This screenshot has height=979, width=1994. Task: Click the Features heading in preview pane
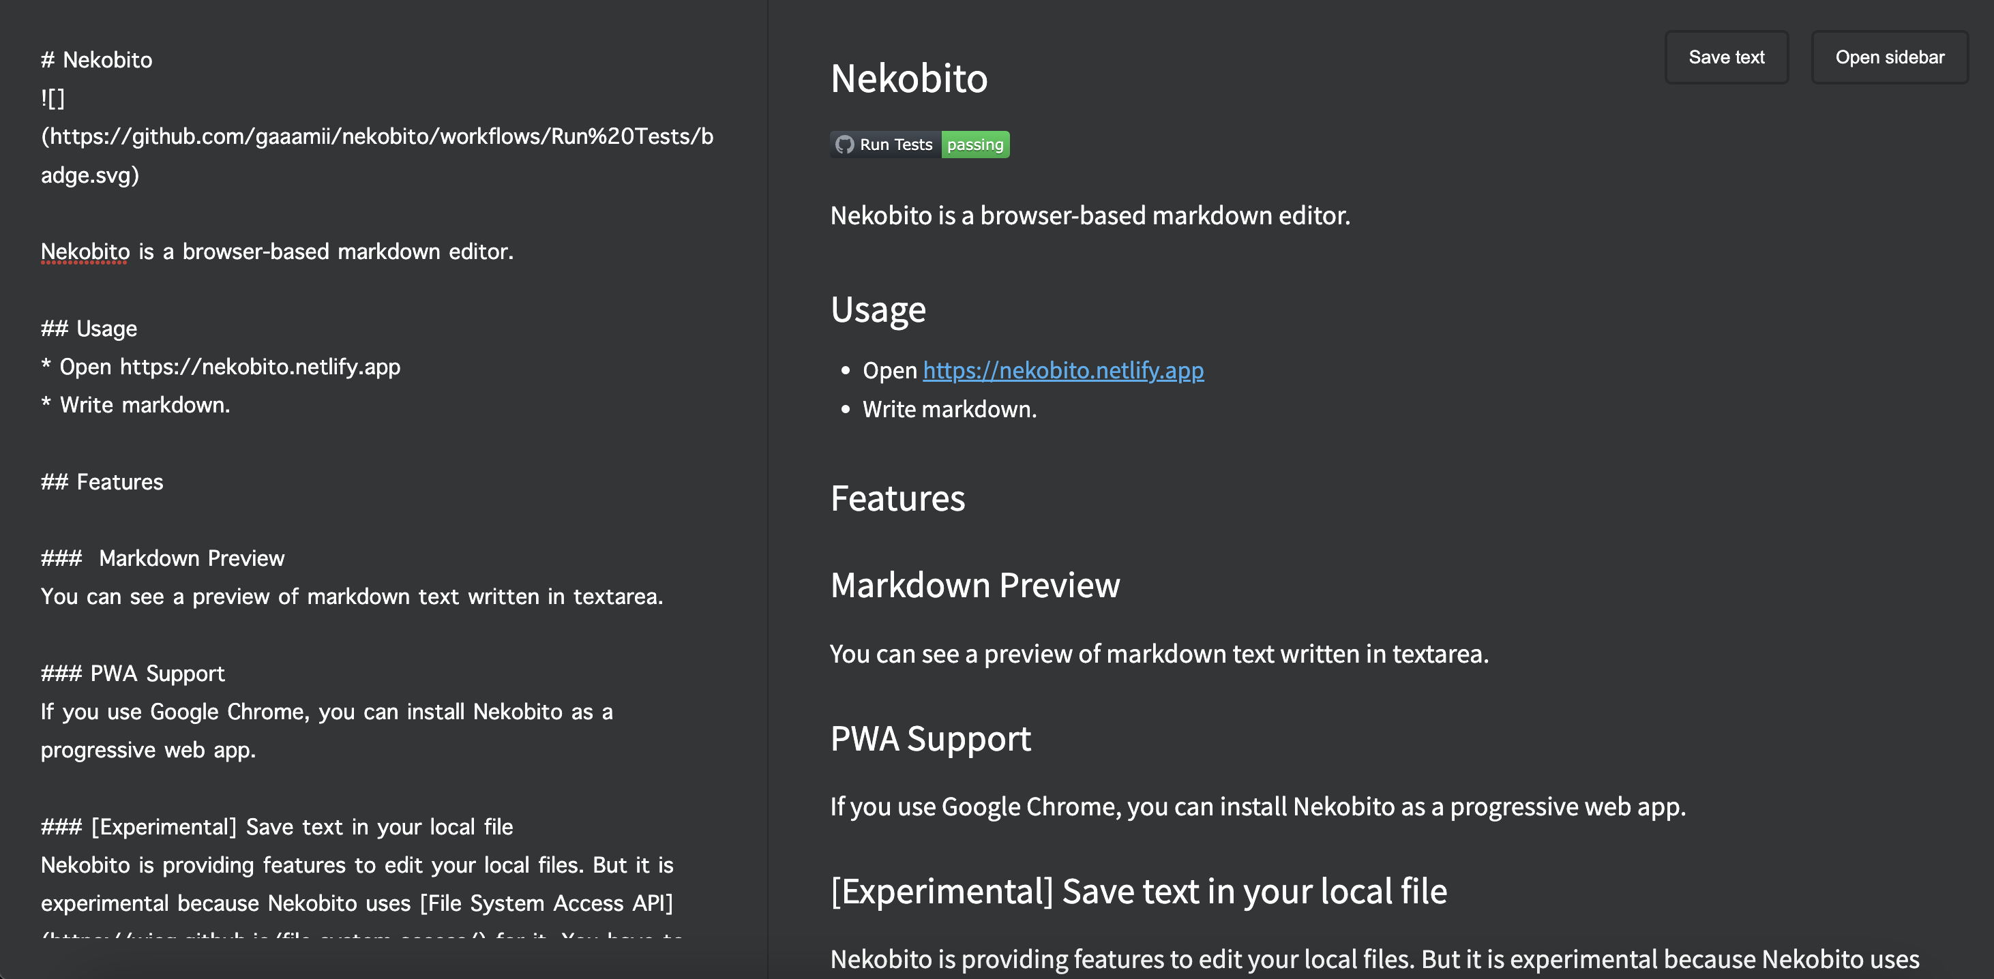tap(897, 498)
